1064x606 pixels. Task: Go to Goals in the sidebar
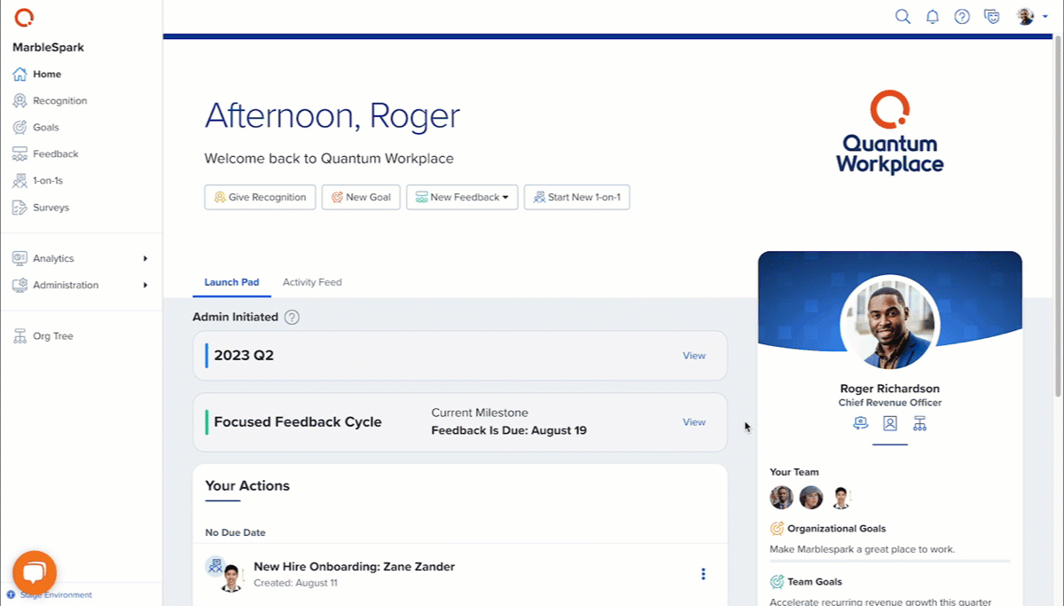click(45, 127)
